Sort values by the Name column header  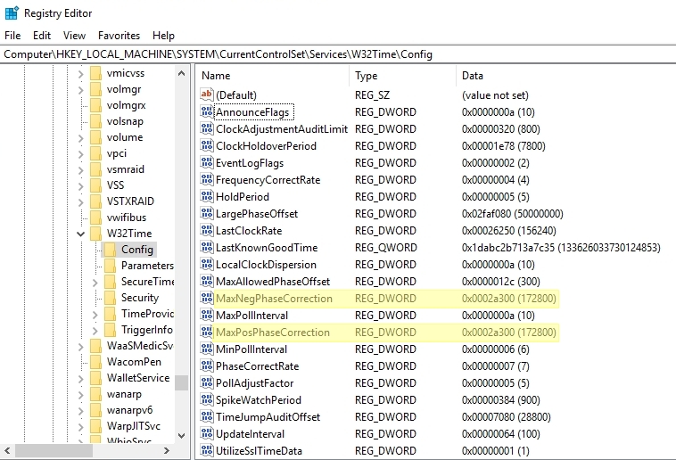point(268,76)
